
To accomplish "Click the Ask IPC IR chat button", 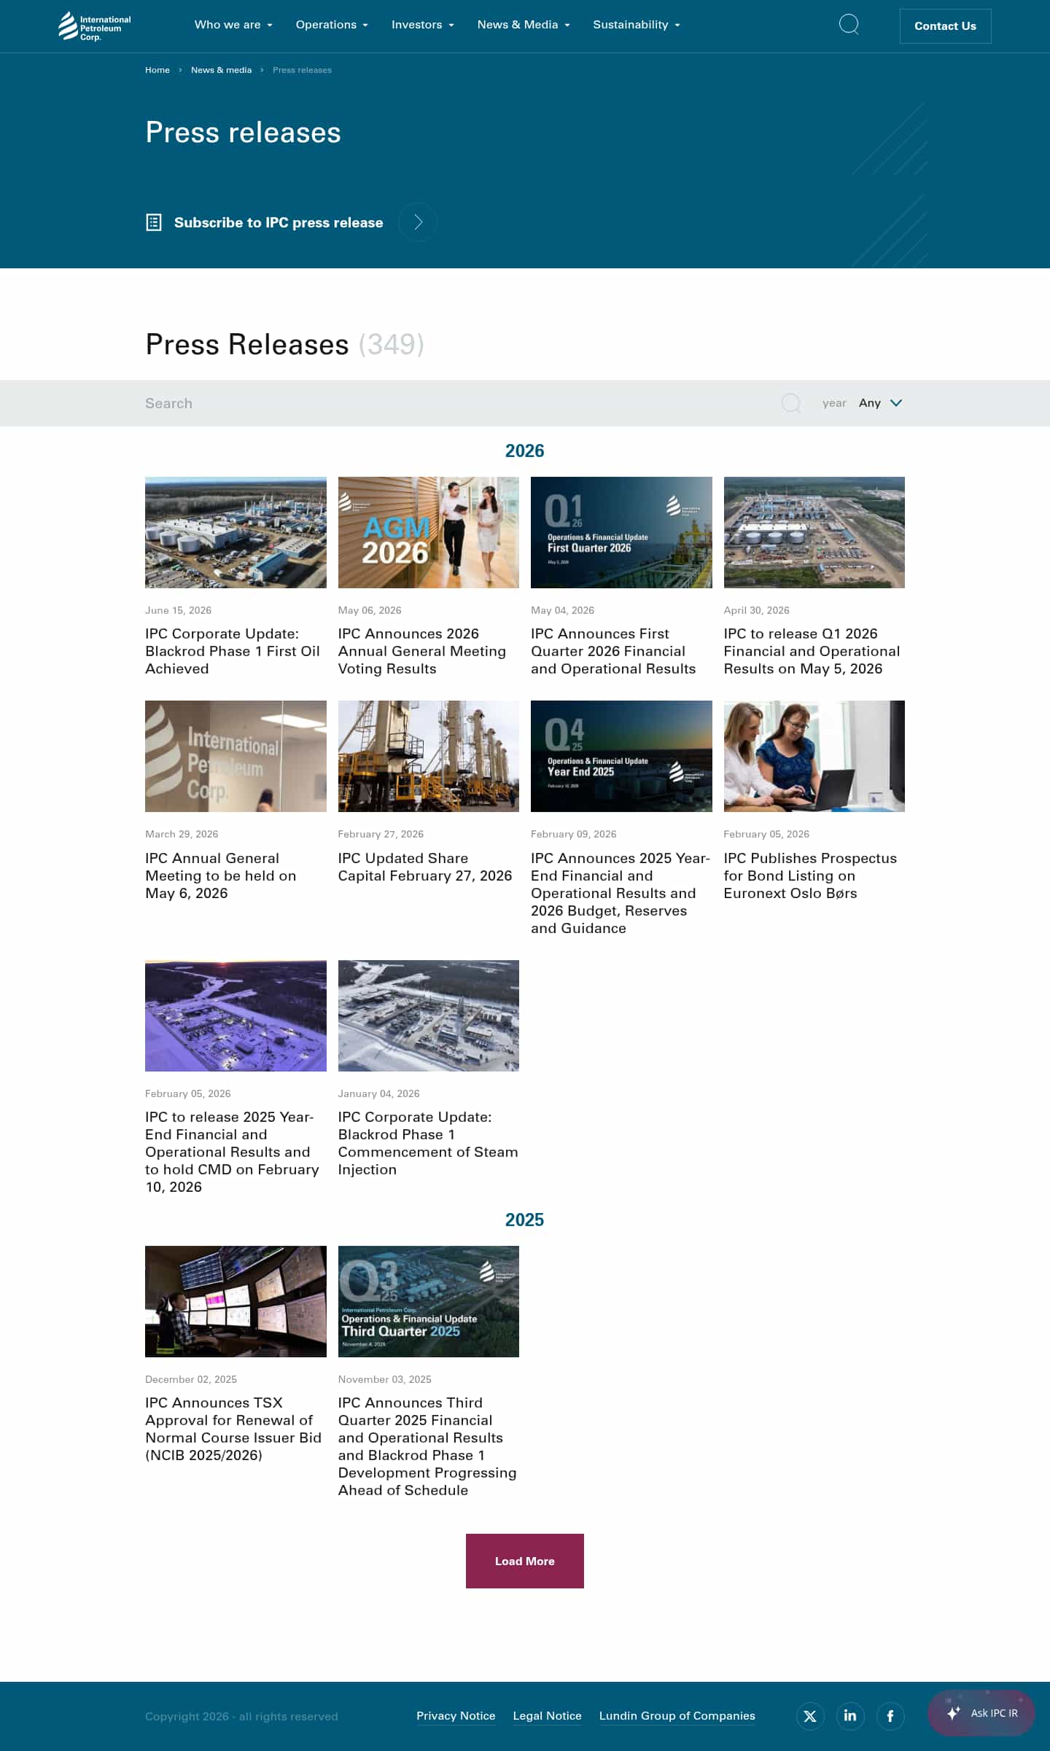I will tap(981, 1713).
